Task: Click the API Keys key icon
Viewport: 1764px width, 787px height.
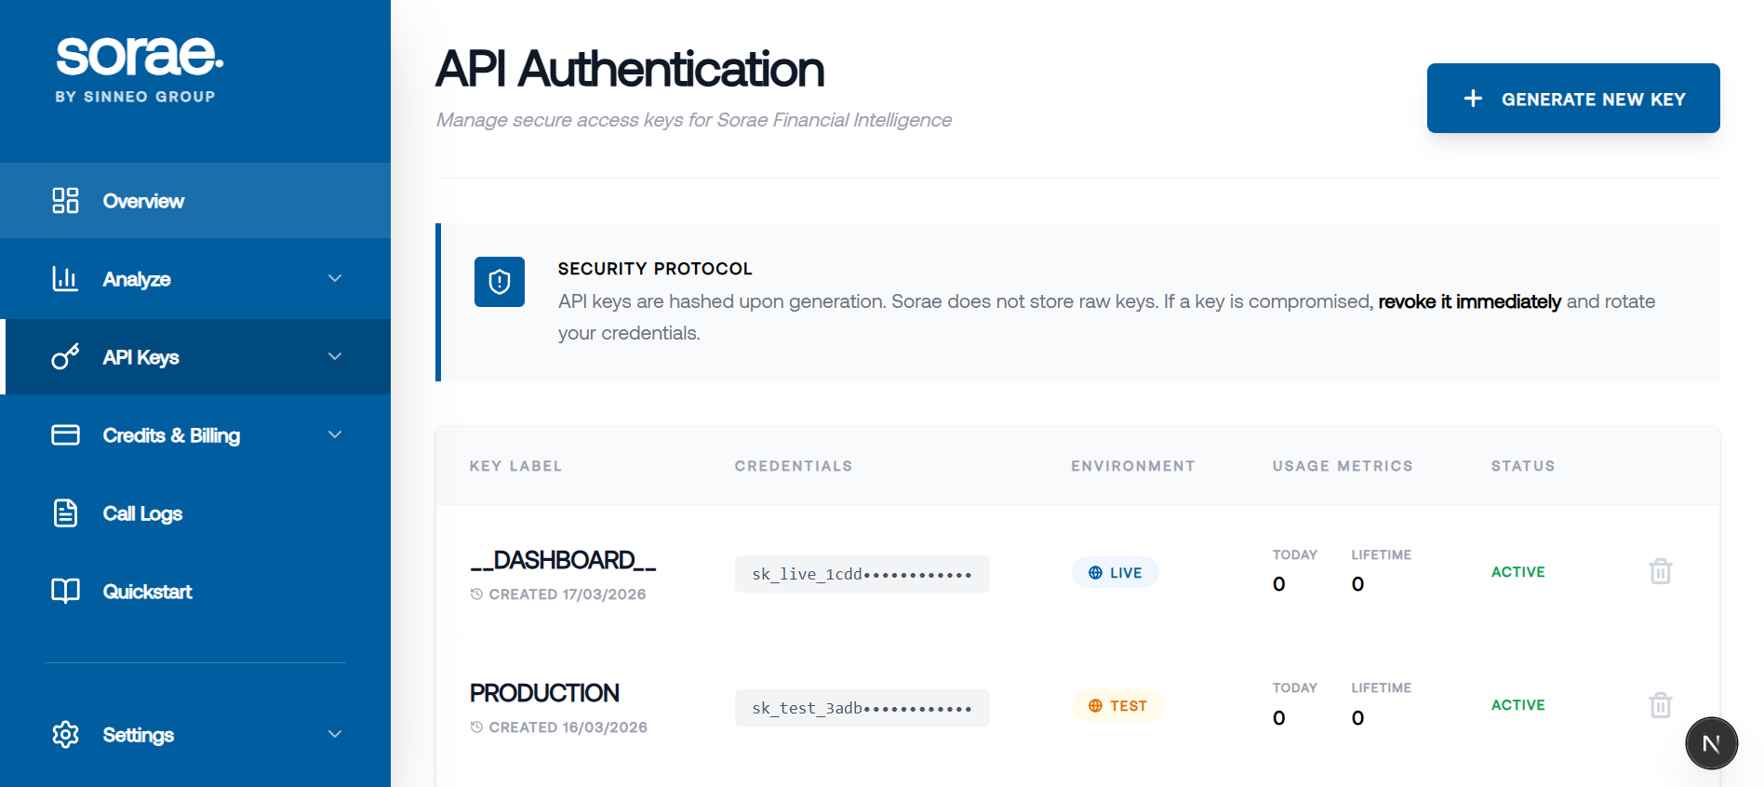Action: pyautogui.click(x=65, y=357)
